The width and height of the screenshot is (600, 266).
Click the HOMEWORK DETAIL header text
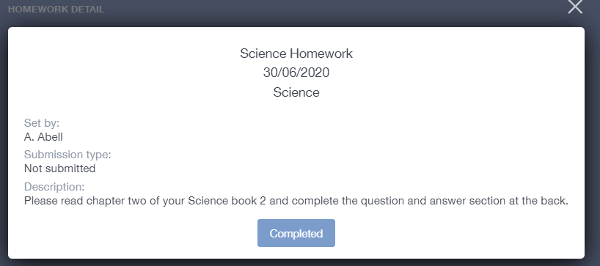56,10
